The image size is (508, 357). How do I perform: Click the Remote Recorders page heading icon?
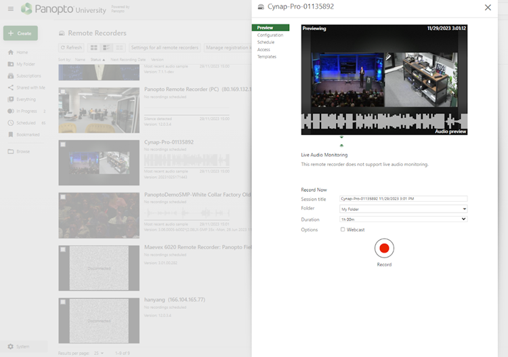tap(62, 33)
